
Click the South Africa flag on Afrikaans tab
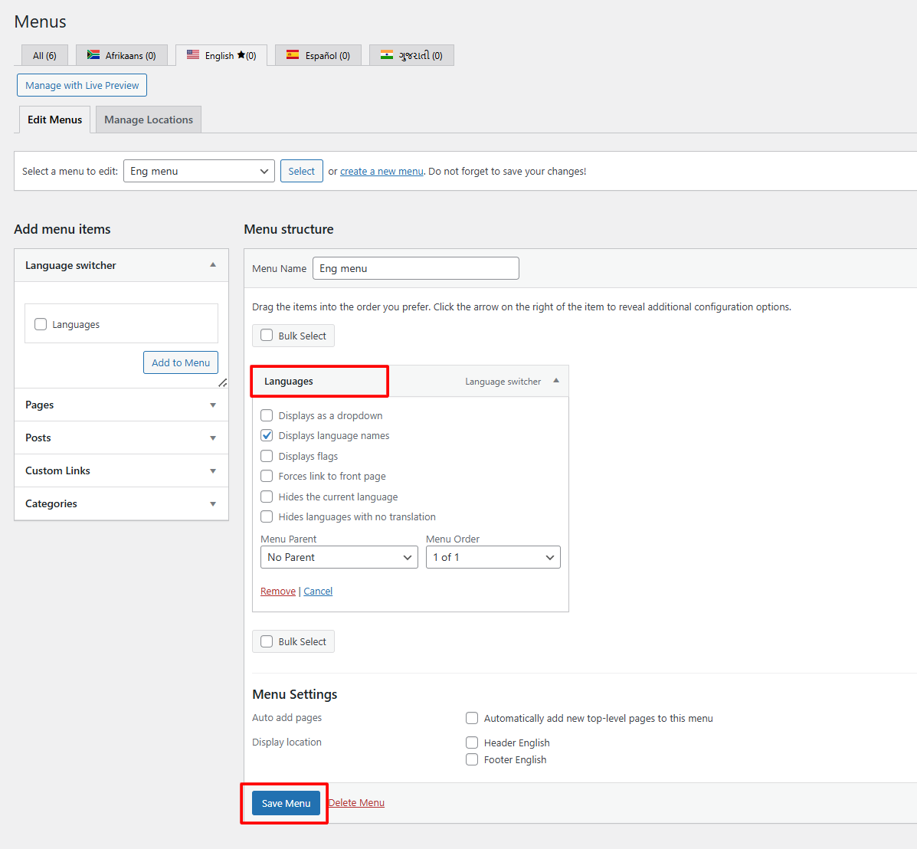point(93,55)
